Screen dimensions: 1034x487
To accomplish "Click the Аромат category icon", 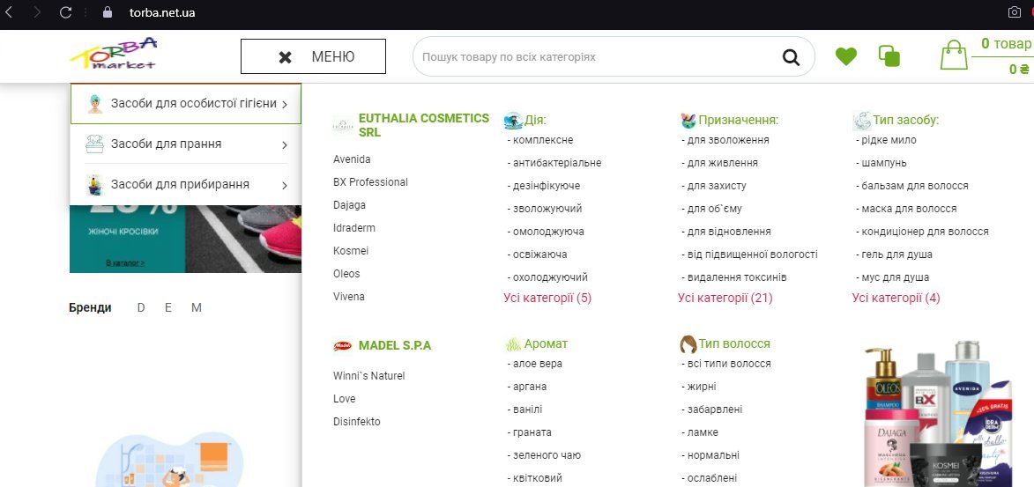I will click(513, 344).
